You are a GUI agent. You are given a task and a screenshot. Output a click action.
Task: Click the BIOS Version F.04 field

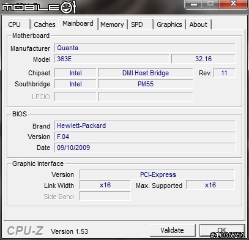point(145,137)
